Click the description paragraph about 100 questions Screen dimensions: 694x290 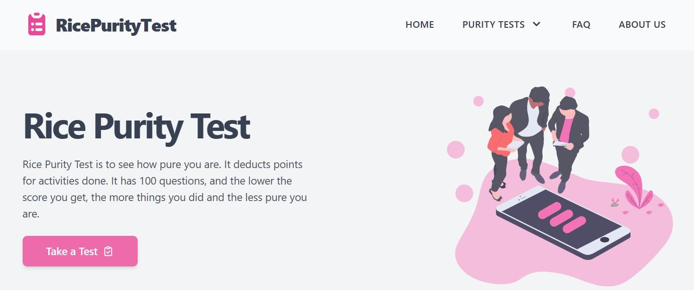pyautogui.click(x=165, y=189)
